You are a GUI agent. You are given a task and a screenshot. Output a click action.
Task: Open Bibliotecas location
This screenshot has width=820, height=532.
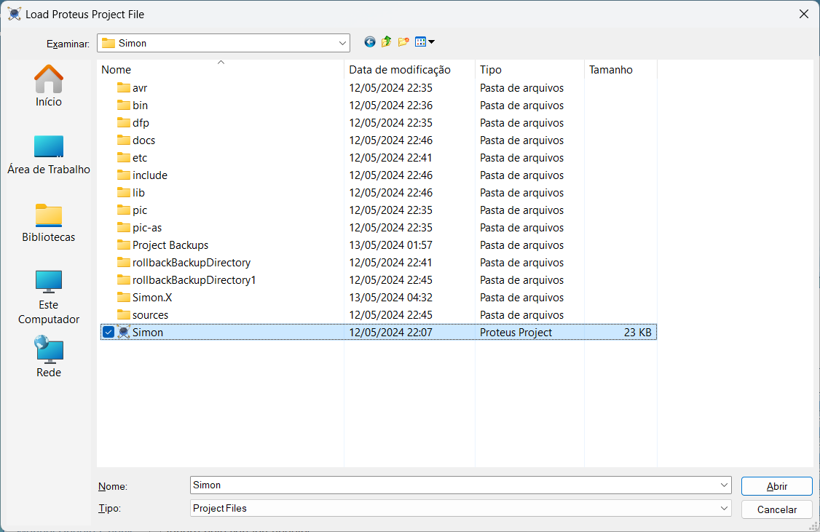pyautogui.click(x=49, y=223)
